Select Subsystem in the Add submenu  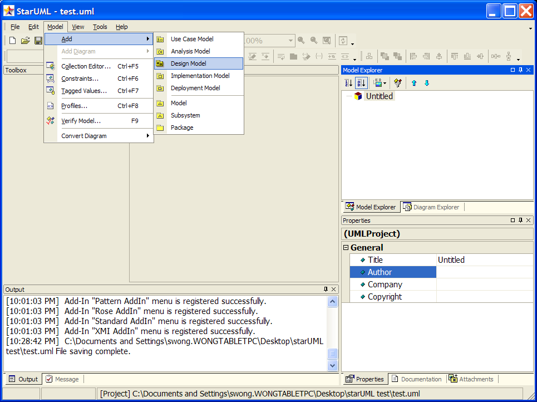coord(199,115)
